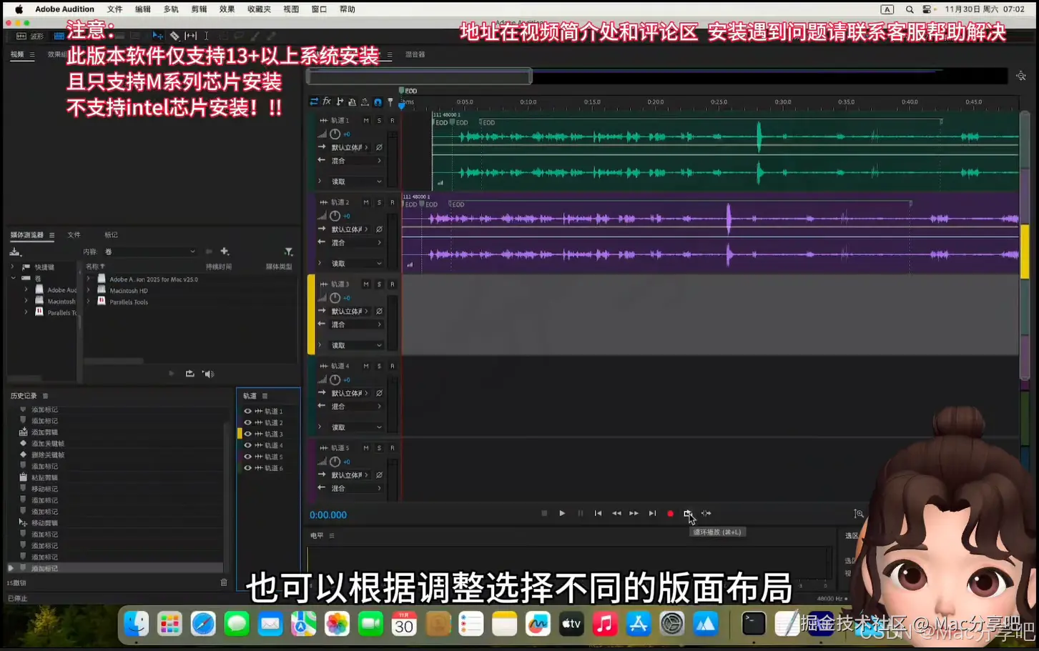Enable loop playback in the transport bar
Viewport: 1039px width, 651px height.
688,513
